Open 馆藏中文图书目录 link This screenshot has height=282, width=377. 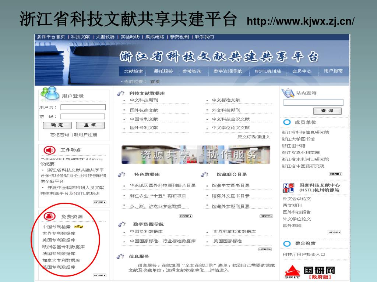point(230,185)
